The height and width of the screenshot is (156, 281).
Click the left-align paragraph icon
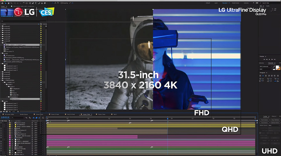coord(260,76)
